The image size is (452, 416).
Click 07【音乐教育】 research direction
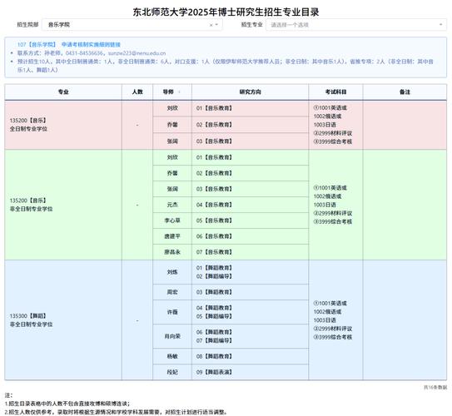click(214, 252)
